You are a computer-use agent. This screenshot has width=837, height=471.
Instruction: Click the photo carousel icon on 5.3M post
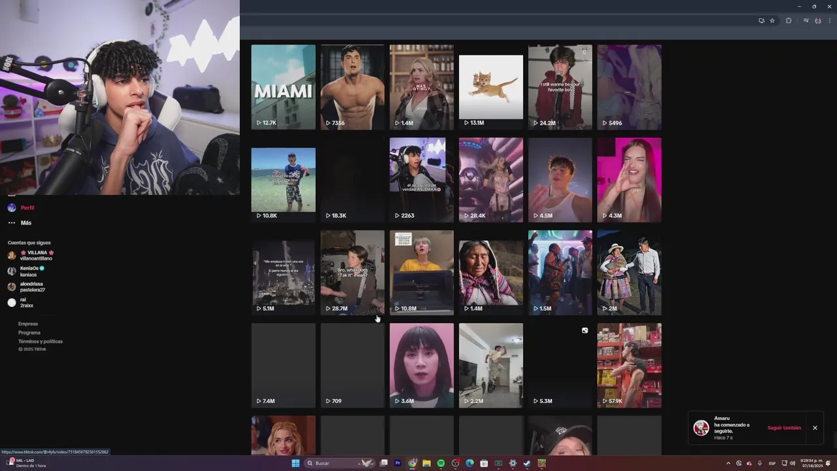[x=585, y=330]
